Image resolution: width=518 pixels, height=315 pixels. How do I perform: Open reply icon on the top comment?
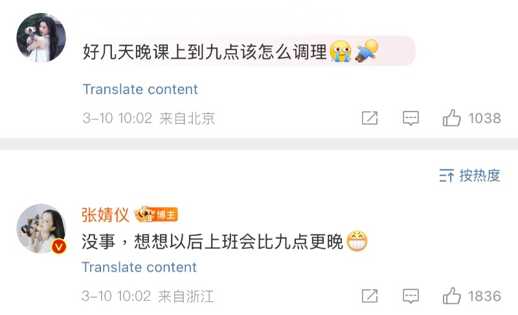[x=411, y=118]
